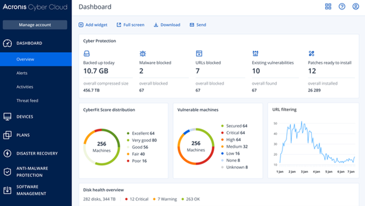Viewport: 365px width, 206px height.
Task: Go to the Threat feed page
Action: [x=27, y=101]
